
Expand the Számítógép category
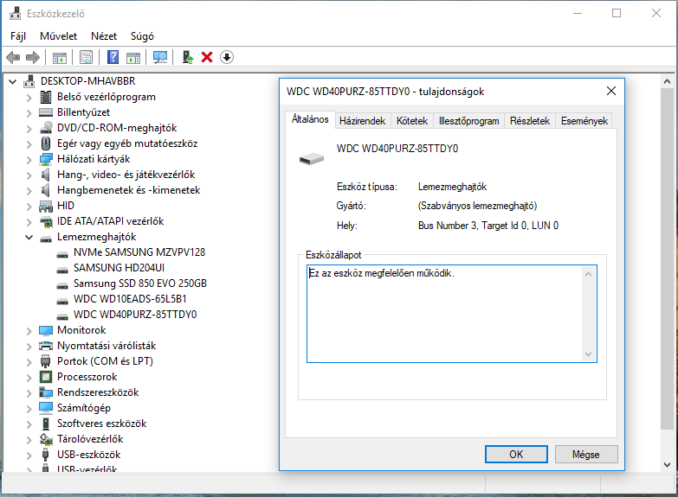click(x=29, y=409)
